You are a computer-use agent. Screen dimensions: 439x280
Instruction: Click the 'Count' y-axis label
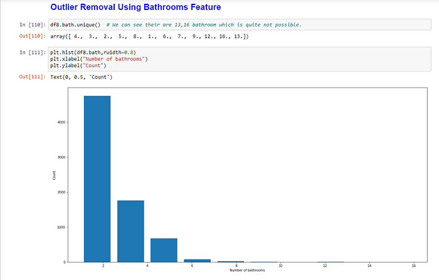(x=54, y=175)
